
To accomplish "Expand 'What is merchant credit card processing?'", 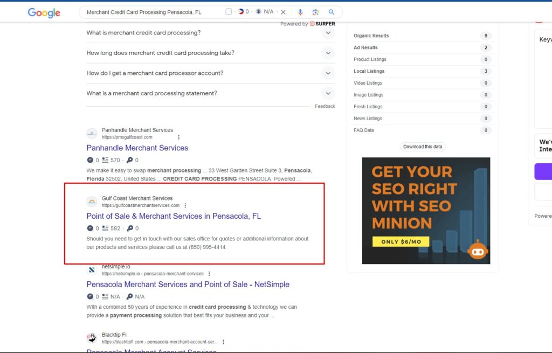I will pyautogui.click(x=211, y=33).
